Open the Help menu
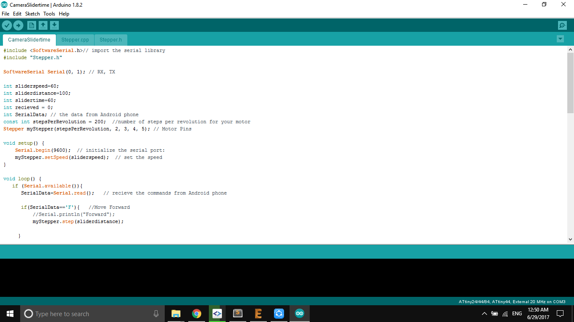This screenshot has height=322, width=574. 64,14
